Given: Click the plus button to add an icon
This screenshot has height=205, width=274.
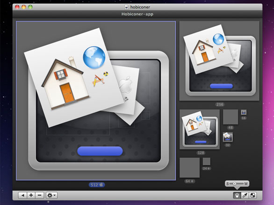Looking at the screenshot, I should (x=31, y=195).
